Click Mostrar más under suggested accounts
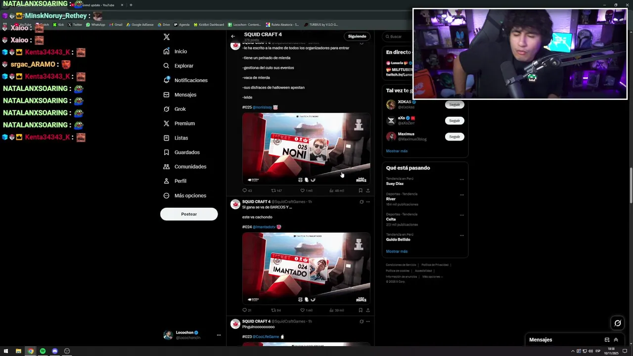Viewport: 633px width, 356px height. (397, 151)
